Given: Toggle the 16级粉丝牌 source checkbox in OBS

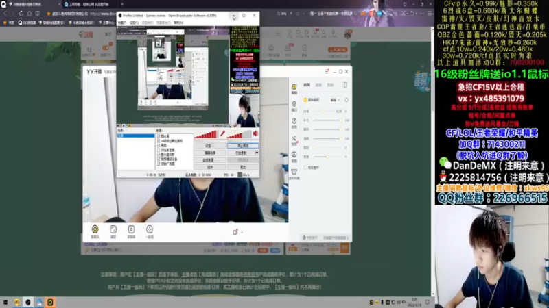Looking at the screenshot, I should [159, 141].
